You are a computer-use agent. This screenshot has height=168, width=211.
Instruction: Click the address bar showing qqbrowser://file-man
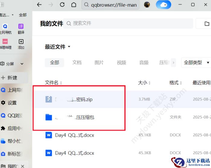(x=111, y=5)
